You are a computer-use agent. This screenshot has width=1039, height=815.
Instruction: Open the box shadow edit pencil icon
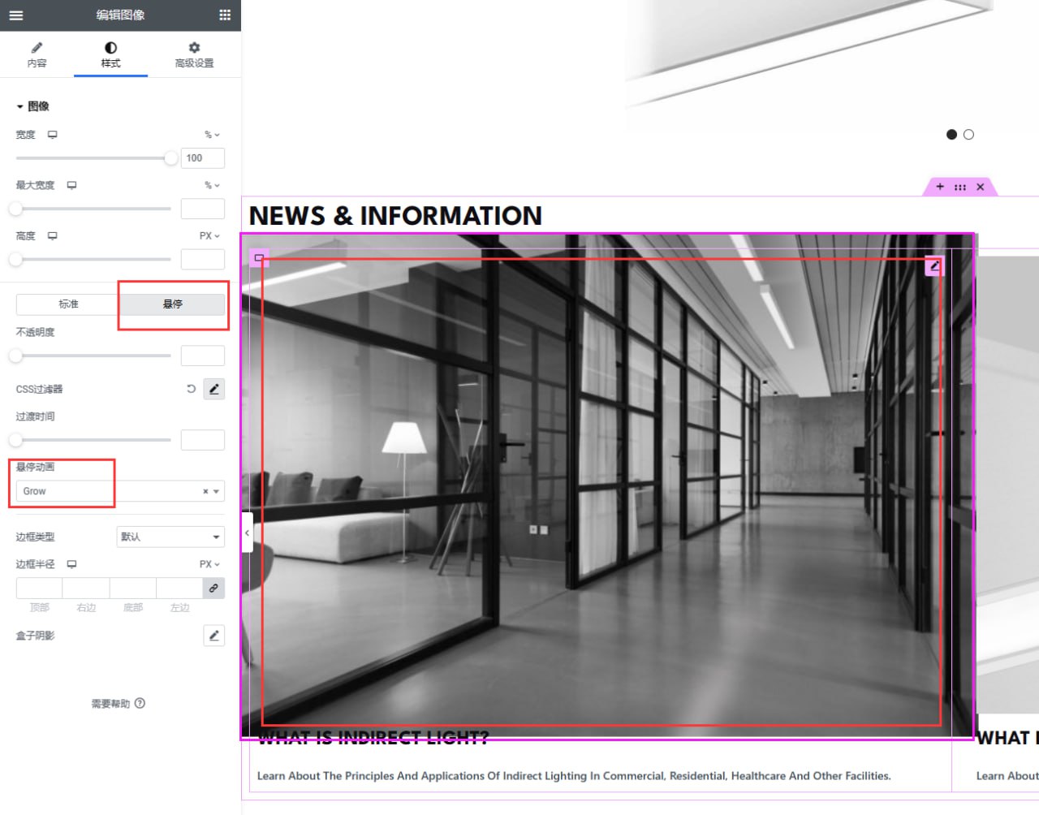[213, 636]
